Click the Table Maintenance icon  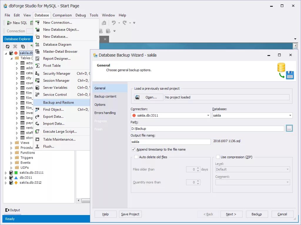(37, 139)
